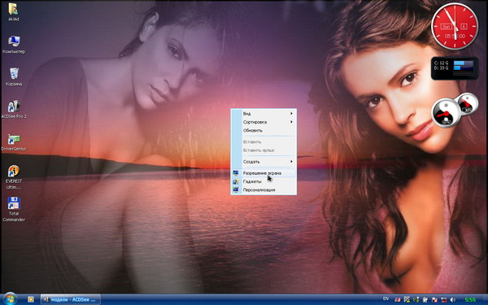Select the DriverGenius shortcut icon

pos(14,142)
